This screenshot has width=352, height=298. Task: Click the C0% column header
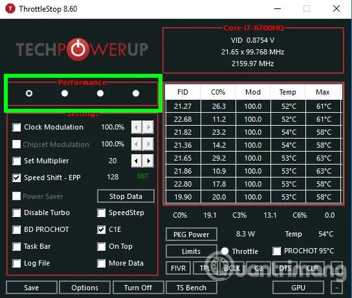click(218, 92)
